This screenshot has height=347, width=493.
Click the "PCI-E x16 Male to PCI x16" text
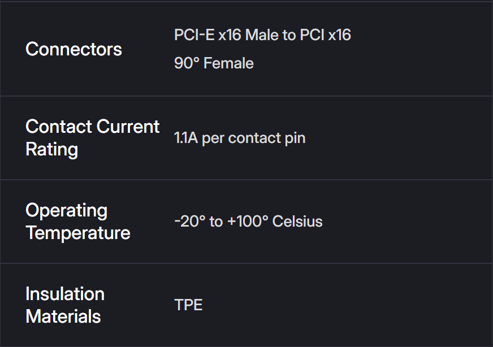[x=262, y=35]
